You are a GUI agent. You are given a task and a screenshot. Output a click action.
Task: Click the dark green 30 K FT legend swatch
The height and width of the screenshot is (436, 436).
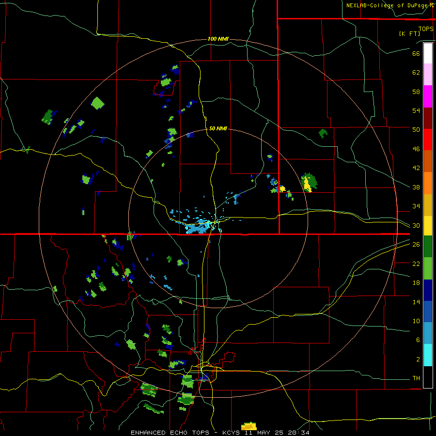point(428,246)
